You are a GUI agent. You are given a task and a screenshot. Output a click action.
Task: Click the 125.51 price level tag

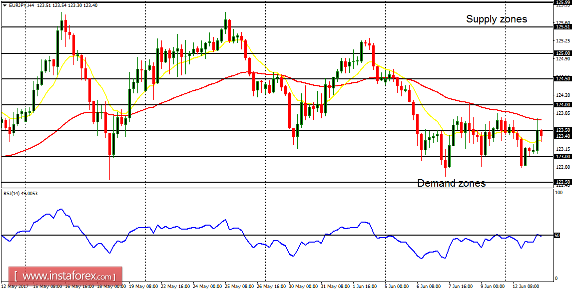[563, 26]
